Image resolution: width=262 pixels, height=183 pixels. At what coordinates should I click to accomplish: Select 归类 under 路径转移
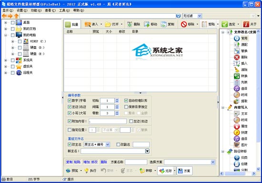[x=244, y=158]
